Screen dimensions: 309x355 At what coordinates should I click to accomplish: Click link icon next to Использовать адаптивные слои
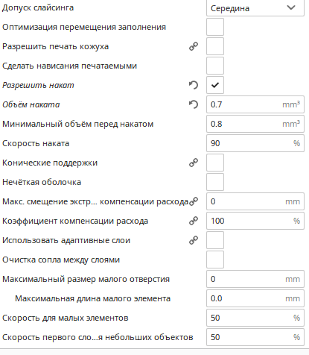coord(194,240)
